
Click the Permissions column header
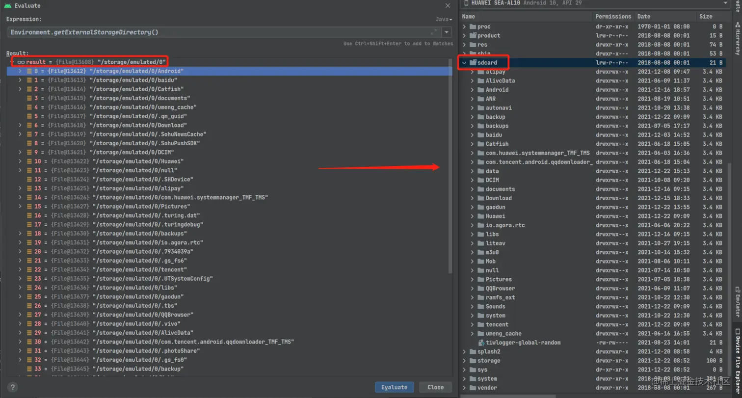[613, 17]
